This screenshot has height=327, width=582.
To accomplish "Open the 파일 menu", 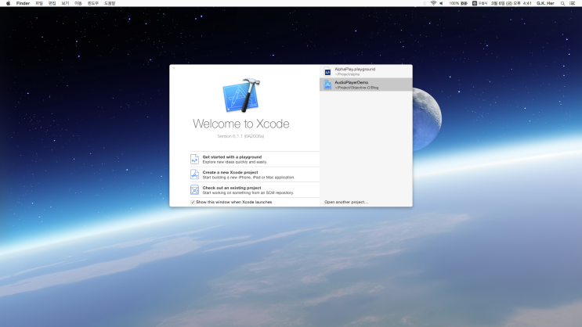I will (39, 3).
